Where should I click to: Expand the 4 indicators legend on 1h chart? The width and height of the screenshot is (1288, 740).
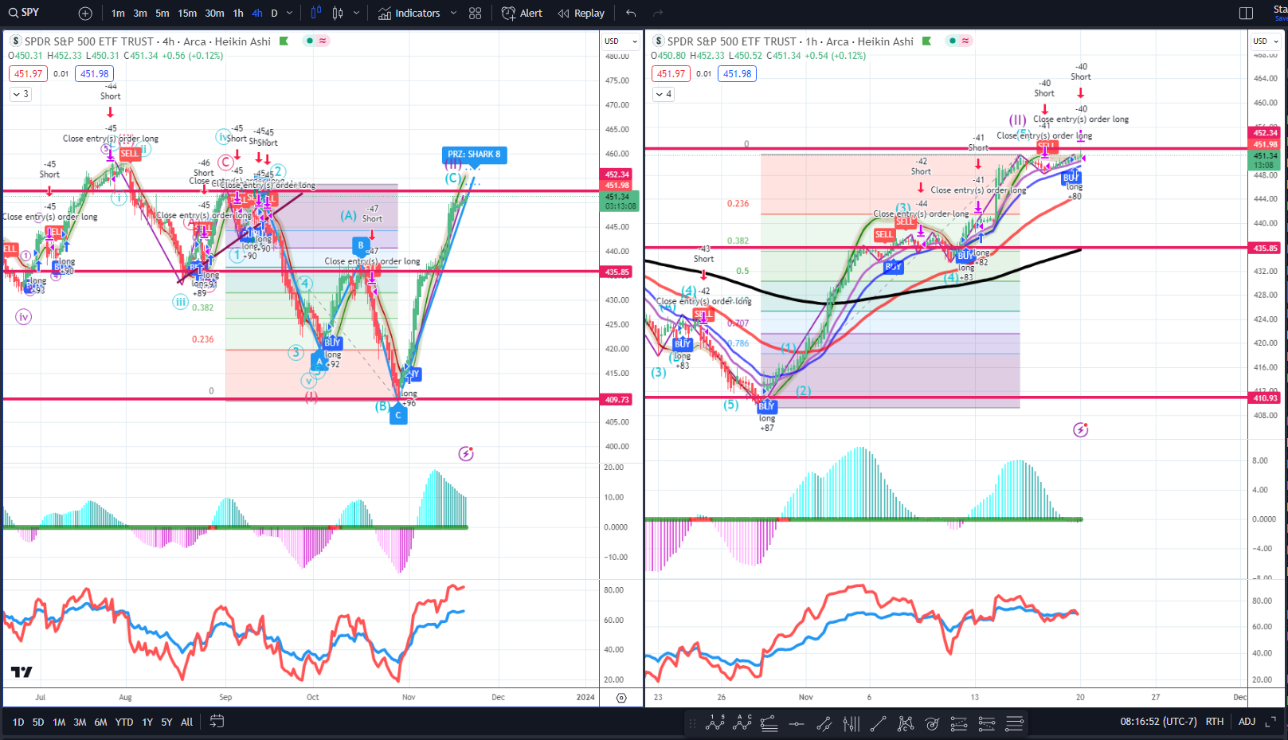tap(664, 94)
